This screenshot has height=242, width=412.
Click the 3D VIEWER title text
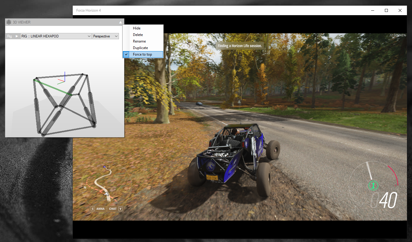tap(21, 22)
